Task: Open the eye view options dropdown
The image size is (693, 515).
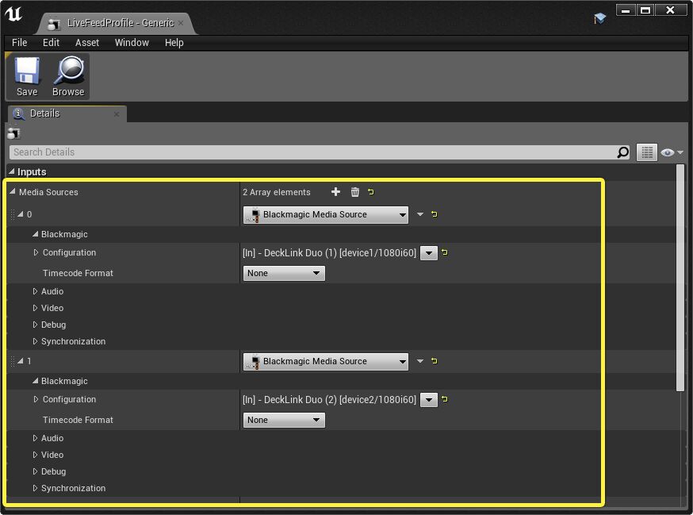Action: [x=668, y=152]
